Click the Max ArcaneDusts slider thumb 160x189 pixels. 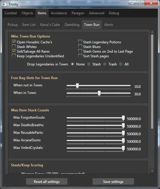coord(123,141)
